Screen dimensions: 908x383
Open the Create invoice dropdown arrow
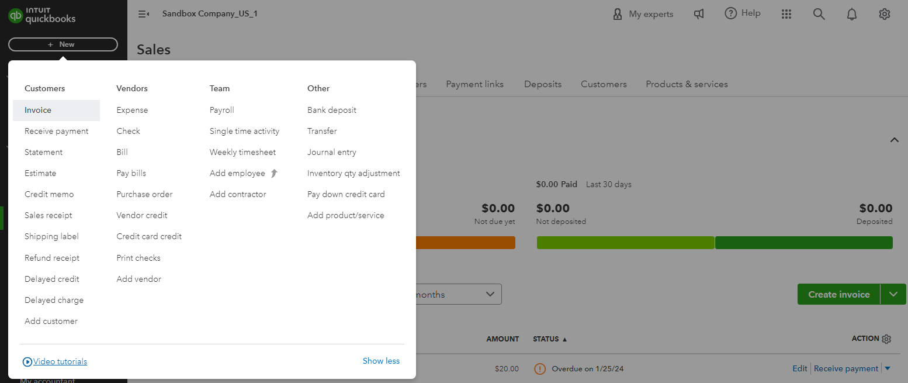pos(893,294)
